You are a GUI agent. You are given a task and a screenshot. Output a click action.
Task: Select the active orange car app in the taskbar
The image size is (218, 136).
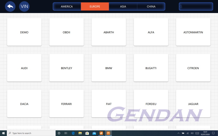click(x=108, y=133)
